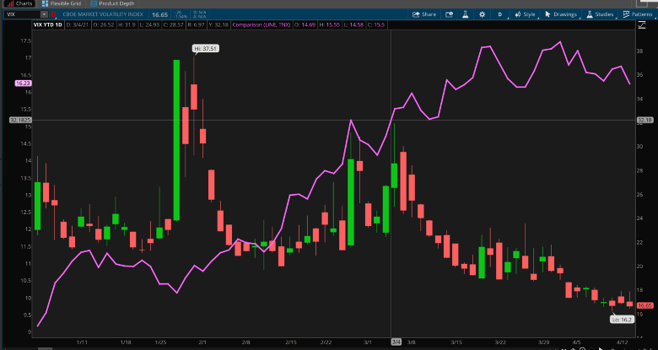Switch to the Flexible Grid tab

pyautogui.click(x=62, y=3)
